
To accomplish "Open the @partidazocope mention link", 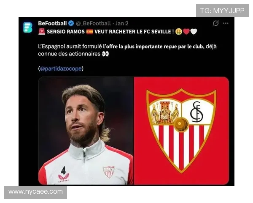I will point(61,69).
